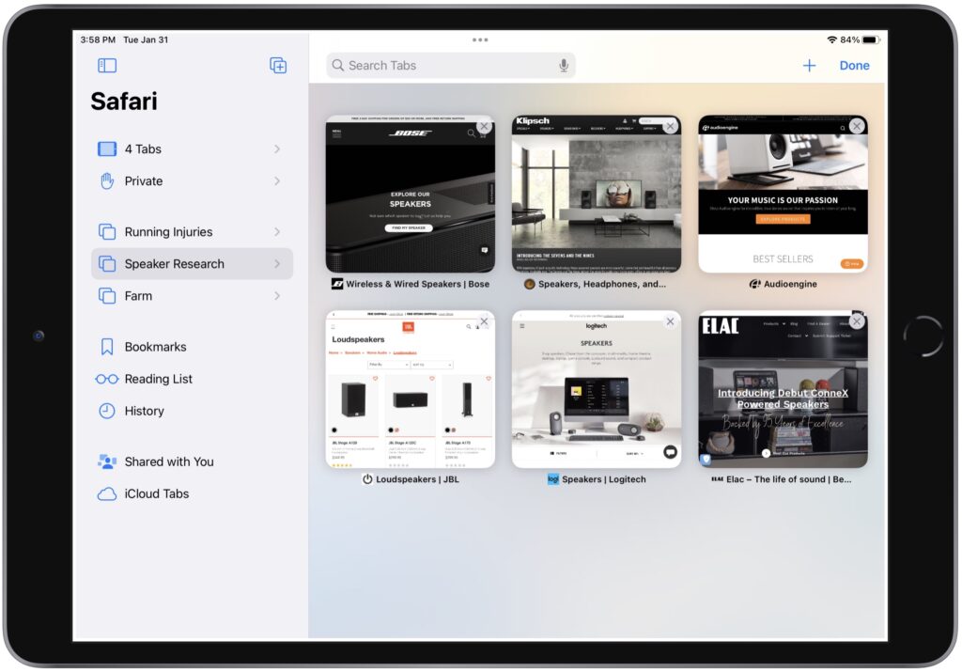Screen dimensions: 962x672
Task: Tap the Shared with You people icon
Action: pyautogui.click(x=107, y=461)
